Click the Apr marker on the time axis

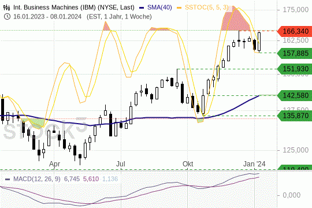pyautogui.click(x=54, y=164)
